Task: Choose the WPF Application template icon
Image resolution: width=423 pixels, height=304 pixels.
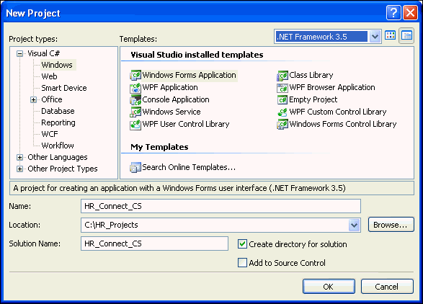Action: click(135, 88)
